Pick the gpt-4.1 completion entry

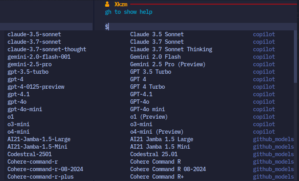click(x=18, y=94)
